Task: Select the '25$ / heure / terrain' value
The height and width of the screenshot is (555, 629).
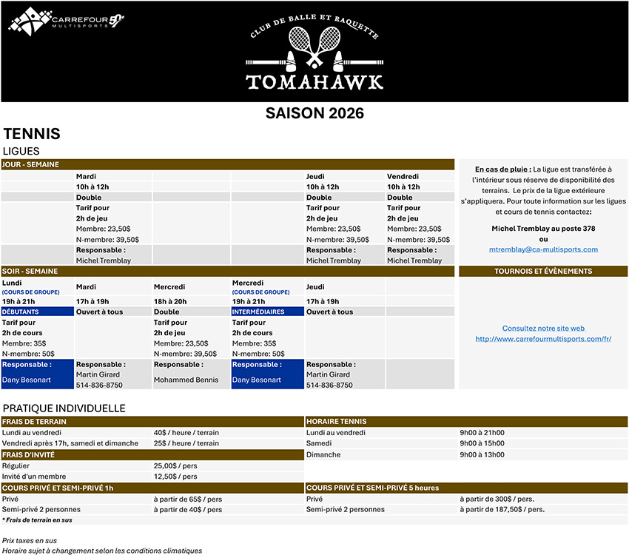Action: [186, 443]
